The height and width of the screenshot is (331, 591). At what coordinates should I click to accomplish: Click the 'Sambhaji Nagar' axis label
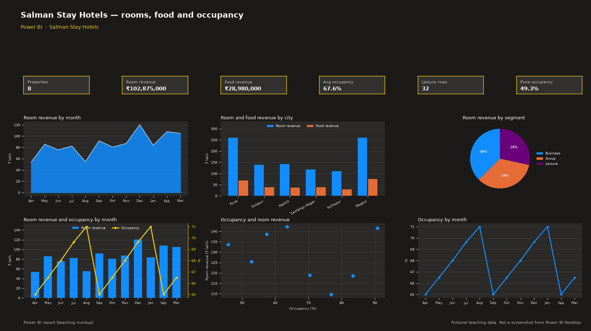(x=303, y=207)
